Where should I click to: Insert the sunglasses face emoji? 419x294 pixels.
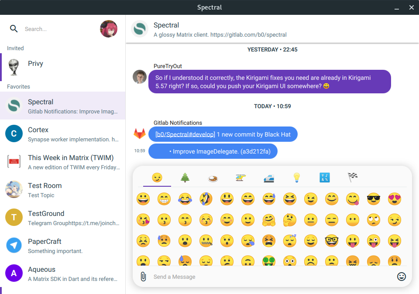[374, 199]
